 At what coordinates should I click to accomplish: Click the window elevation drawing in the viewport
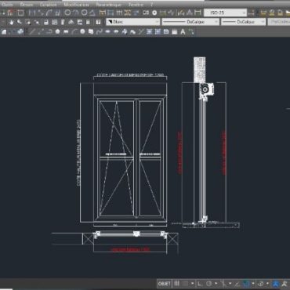click(130, 158)
